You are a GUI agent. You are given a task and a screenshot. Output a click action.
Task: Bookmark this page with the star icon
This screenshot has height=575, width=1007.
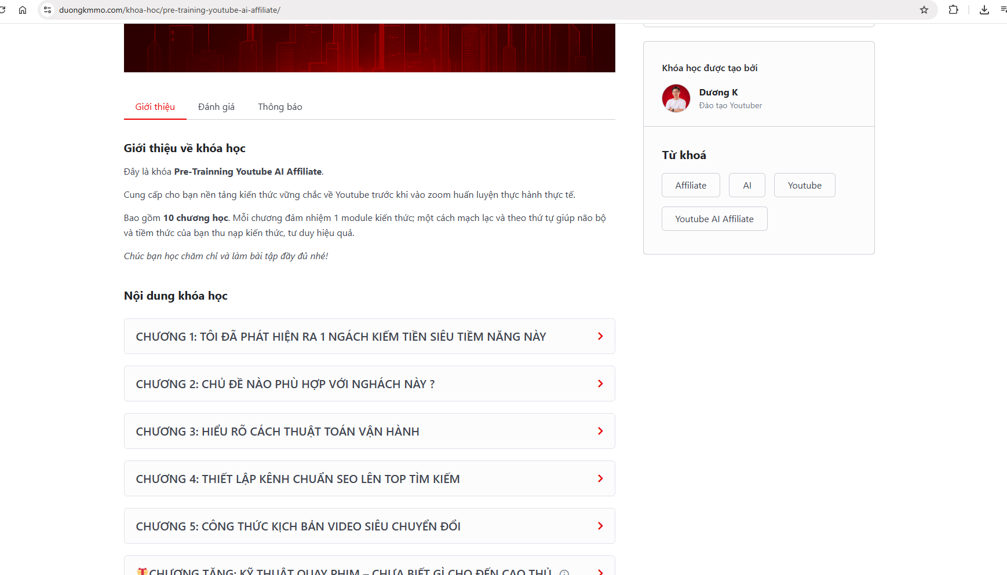click(924, 10)
